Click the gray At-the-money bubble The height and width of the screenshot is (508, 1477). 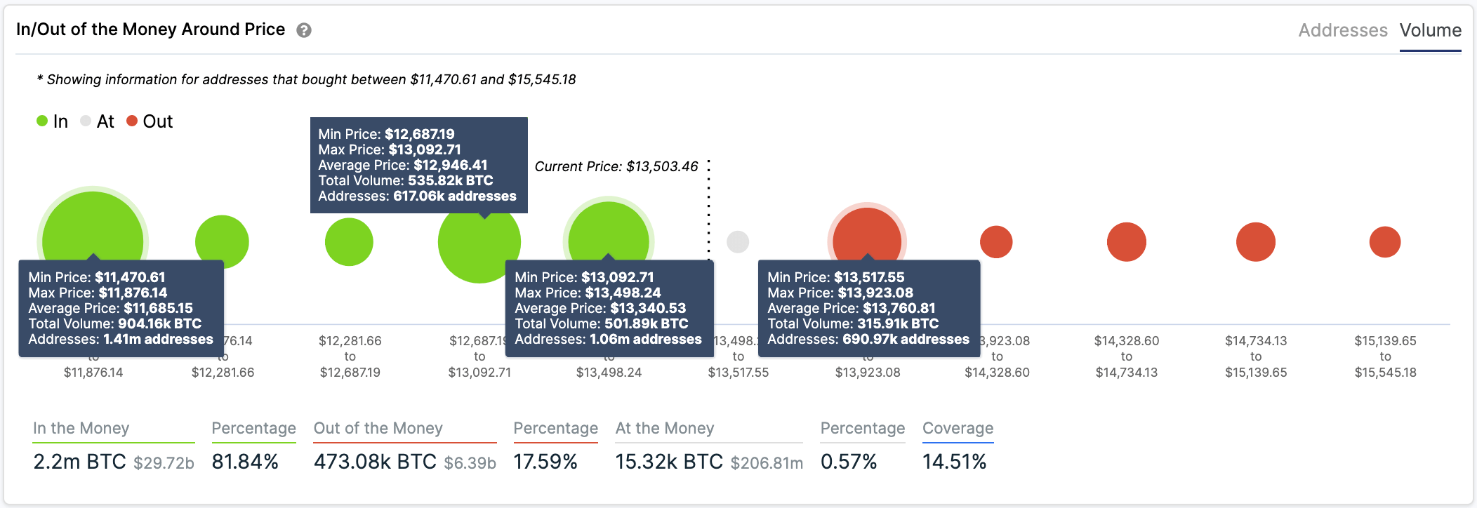click(738, 242)
